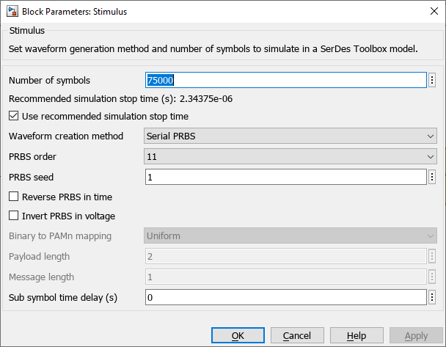Click the Simulink block icon in title bar
Screen dimensions: 446x347
(12, 12)
